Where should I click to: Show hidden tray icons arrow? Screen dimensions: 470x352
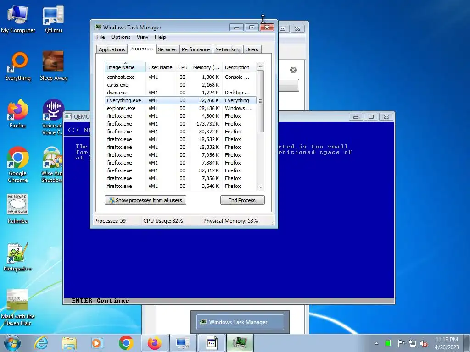[376, 343]
